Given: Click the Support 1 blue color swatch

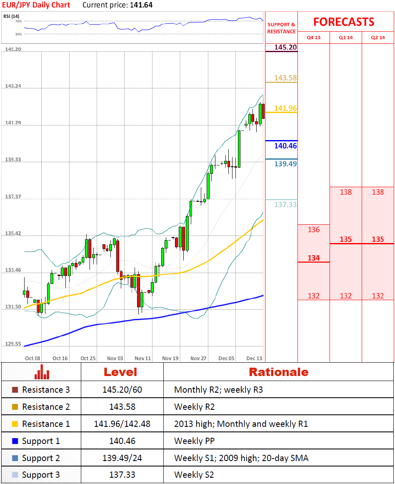Looking at the screenshot, I should [15, 441].
